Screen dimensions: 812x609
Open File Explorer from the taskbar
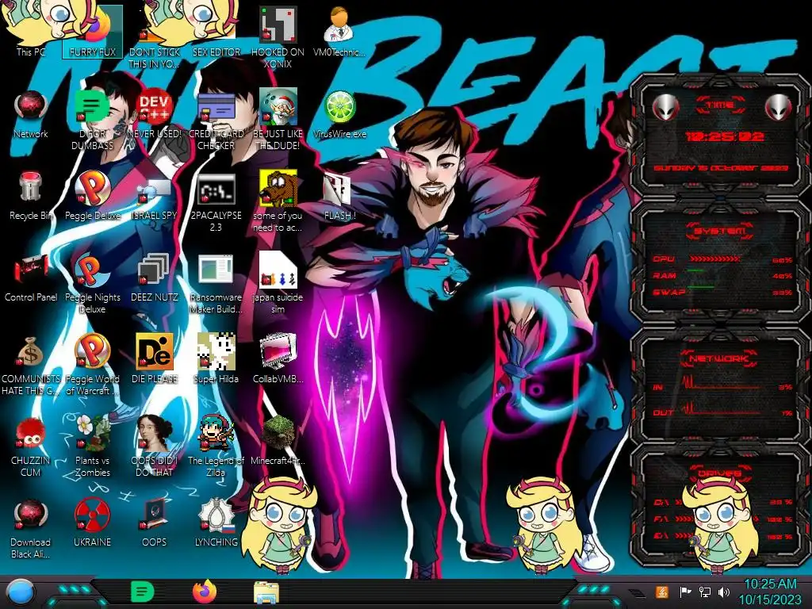tap(266, 592)
